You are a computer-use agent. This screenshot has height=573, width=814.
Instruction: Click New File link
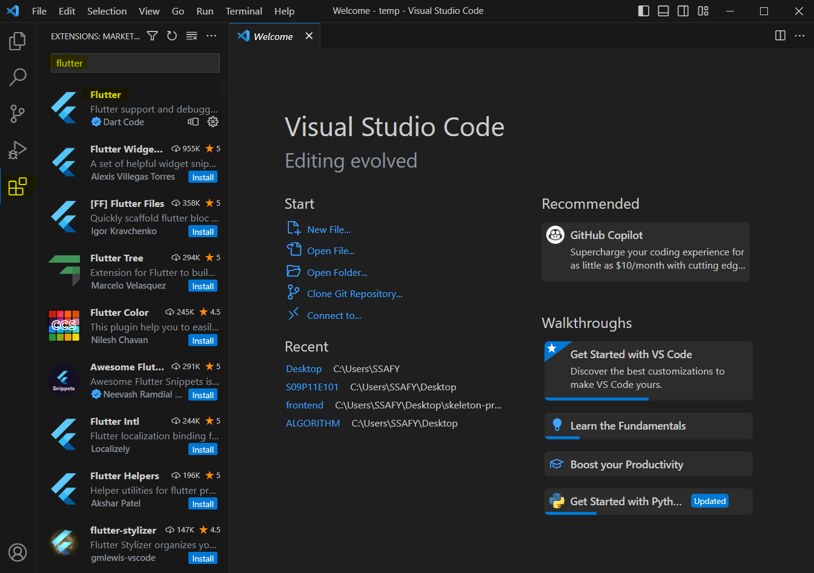[x=328, y=229]
